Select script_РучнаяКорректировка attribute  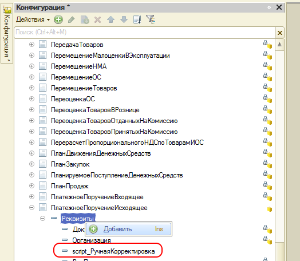113,251
